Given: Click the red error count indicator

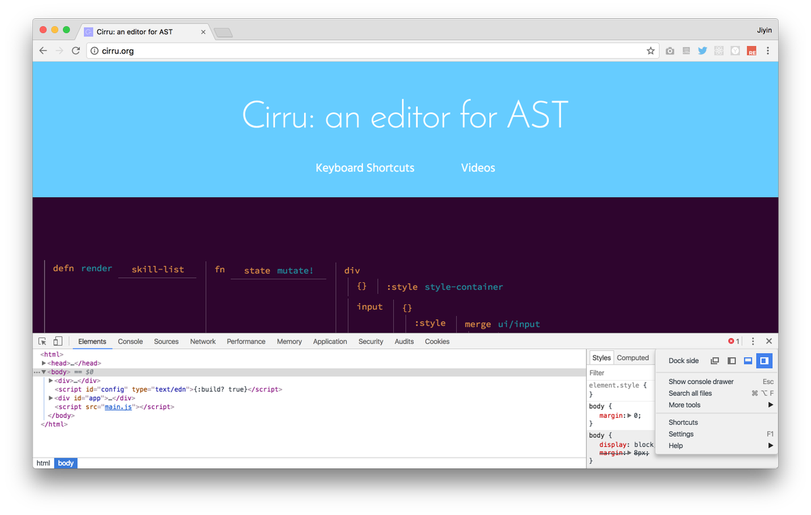Looking at the screenshot, I should point(734,342).
